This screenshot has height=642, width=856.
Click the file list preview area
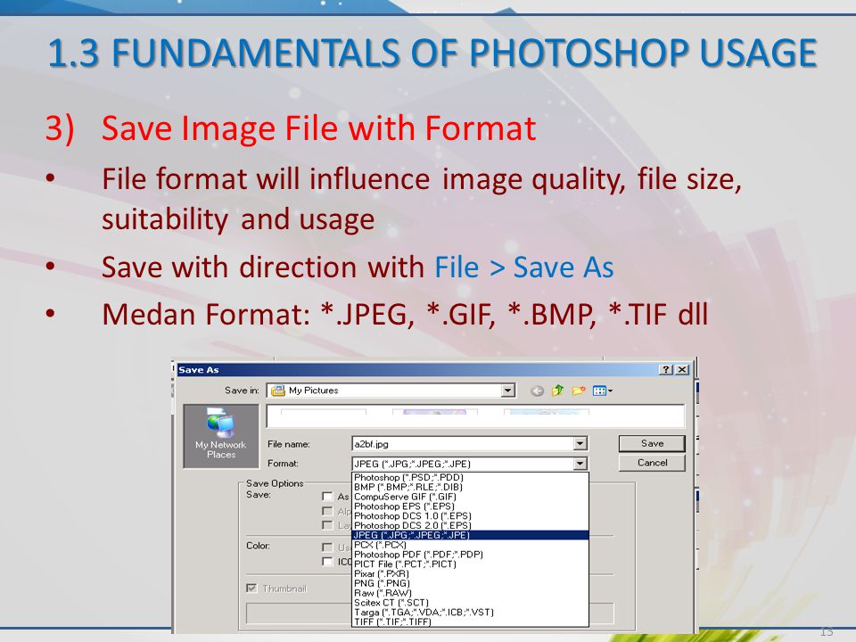(475, 416)
